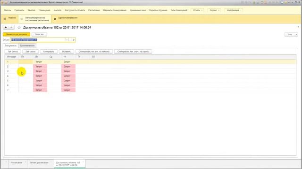Switch to the Главное section
The height and width of the screenshot is (169, 302).
(9, 19)
